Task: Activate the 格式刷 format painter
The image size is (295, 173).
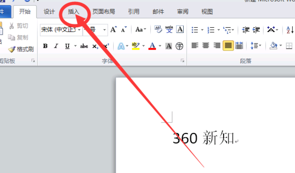Action: pyautogui.click(x=21, y=49)
